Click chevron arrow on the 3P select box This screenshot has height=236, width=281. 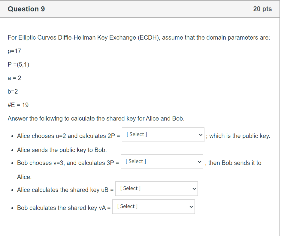199,162
